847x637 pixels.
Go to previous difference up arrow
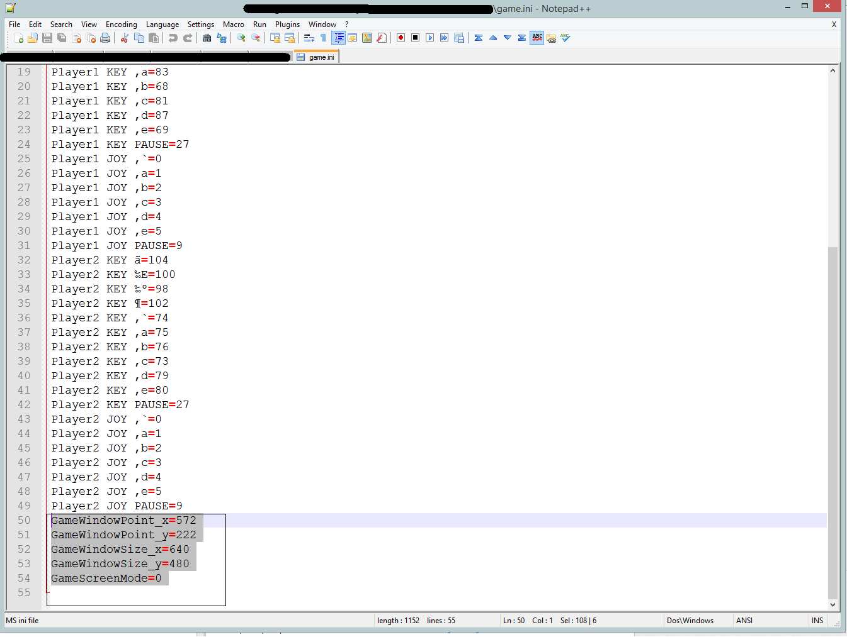click(493, 38)
